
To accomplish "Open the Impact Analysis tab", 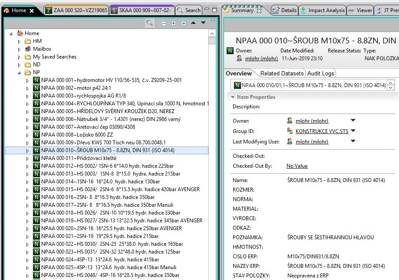I will pyautogui.click(x=323, y=10).
